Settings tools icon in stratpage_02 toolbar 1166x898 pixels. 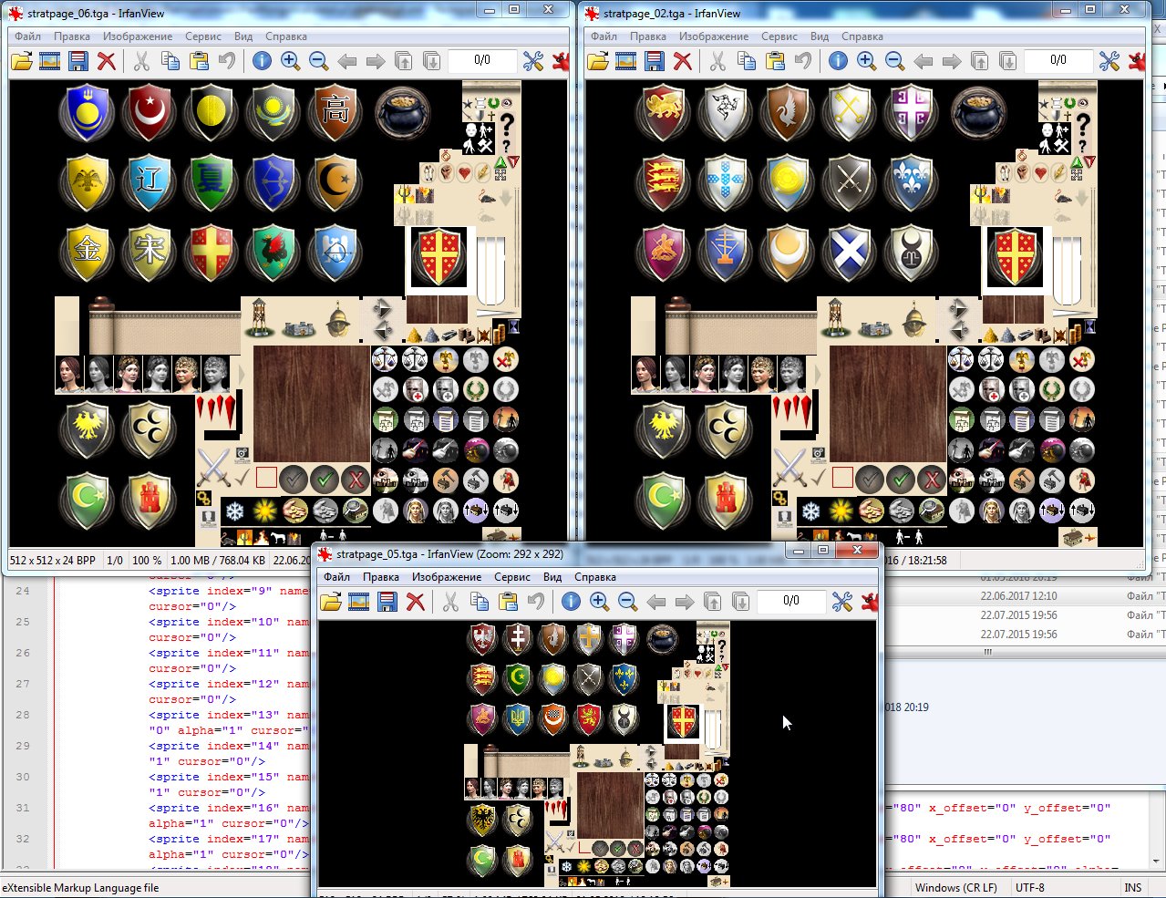(1109, 61)
